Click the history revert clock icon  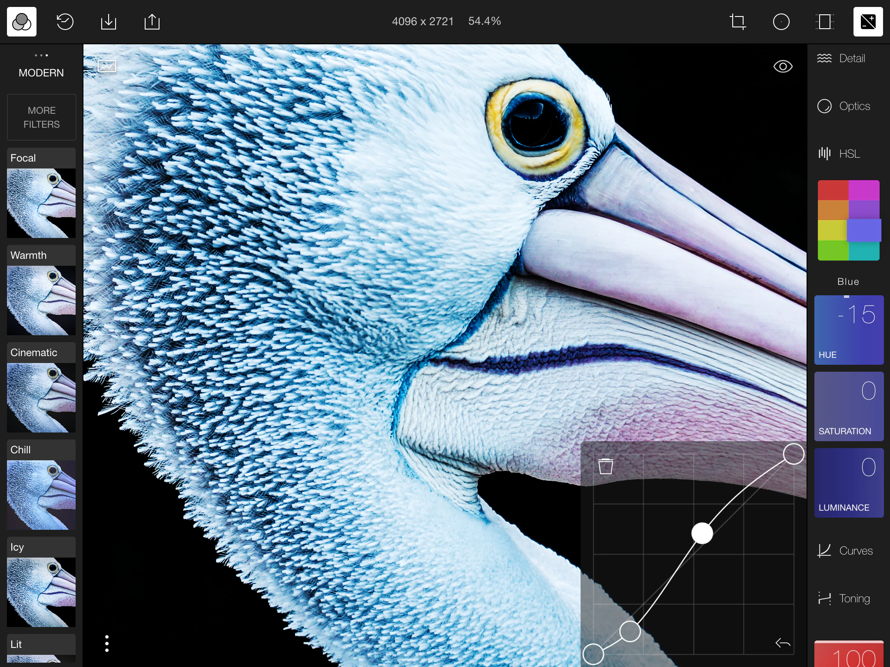click(65, 21)
